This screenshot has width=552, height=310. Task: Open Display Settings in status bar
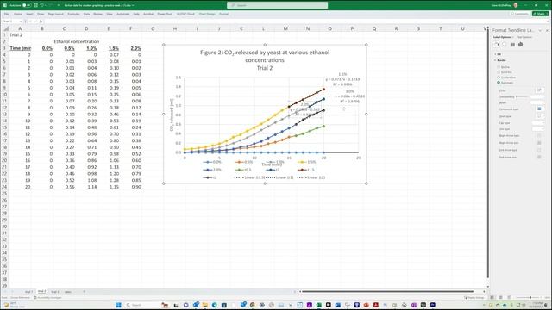(474, 297)
